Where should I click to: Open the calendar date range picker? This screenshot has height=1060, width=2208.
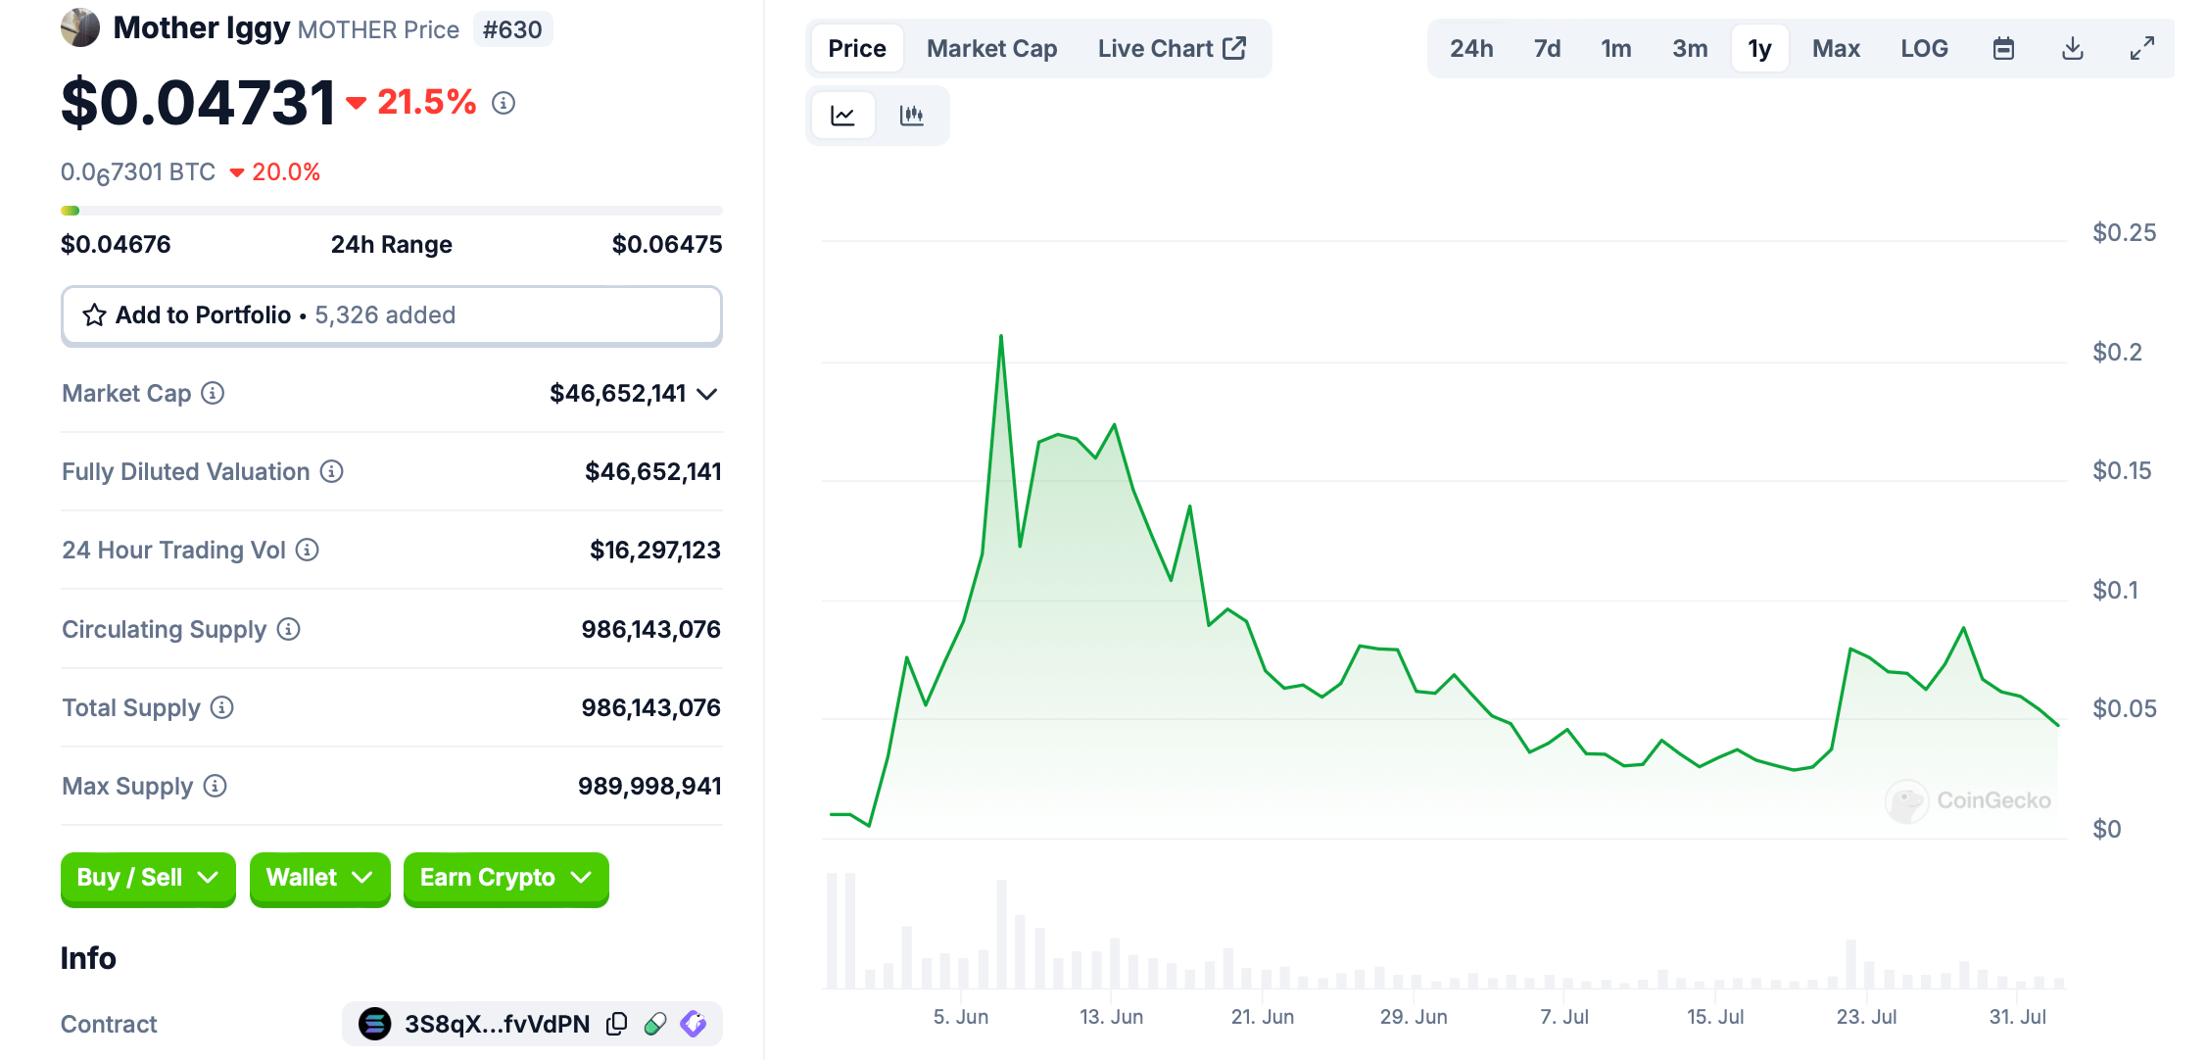tap(2003, 48)
